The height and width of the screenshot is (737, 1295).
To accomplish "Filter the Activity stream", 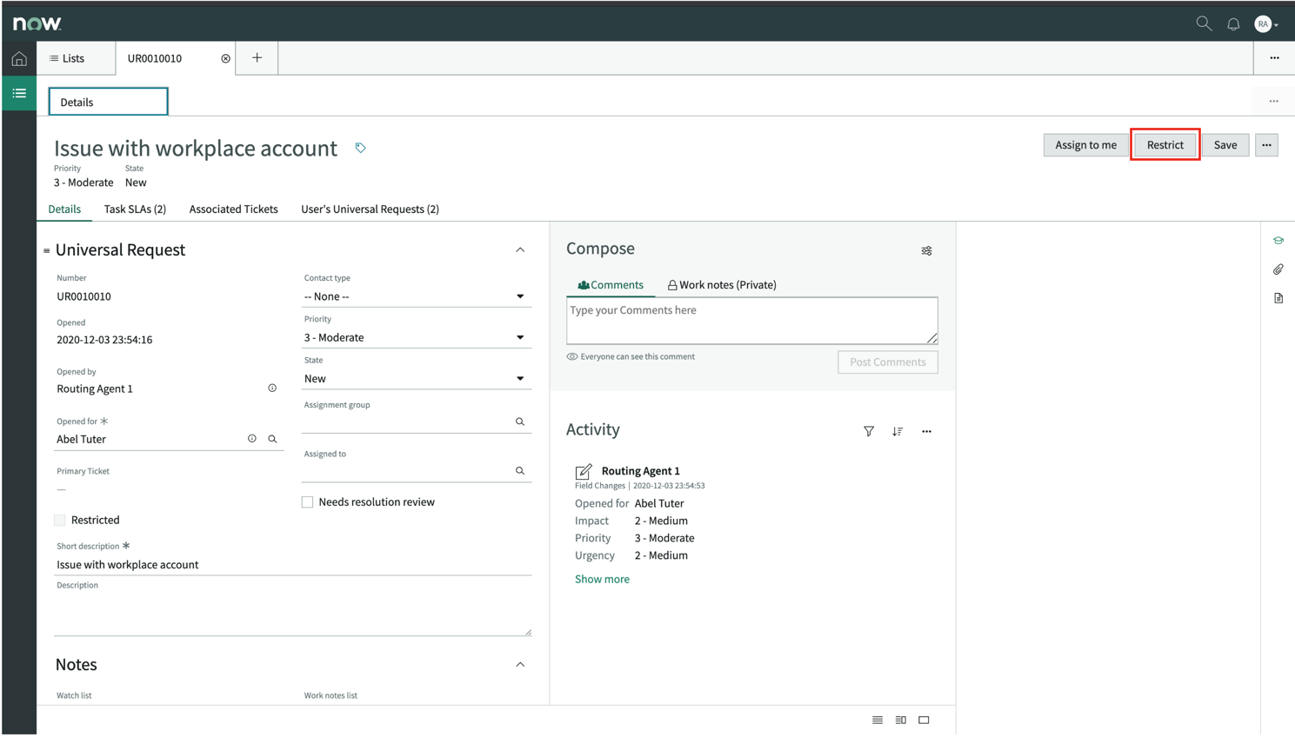I will 868,431.
